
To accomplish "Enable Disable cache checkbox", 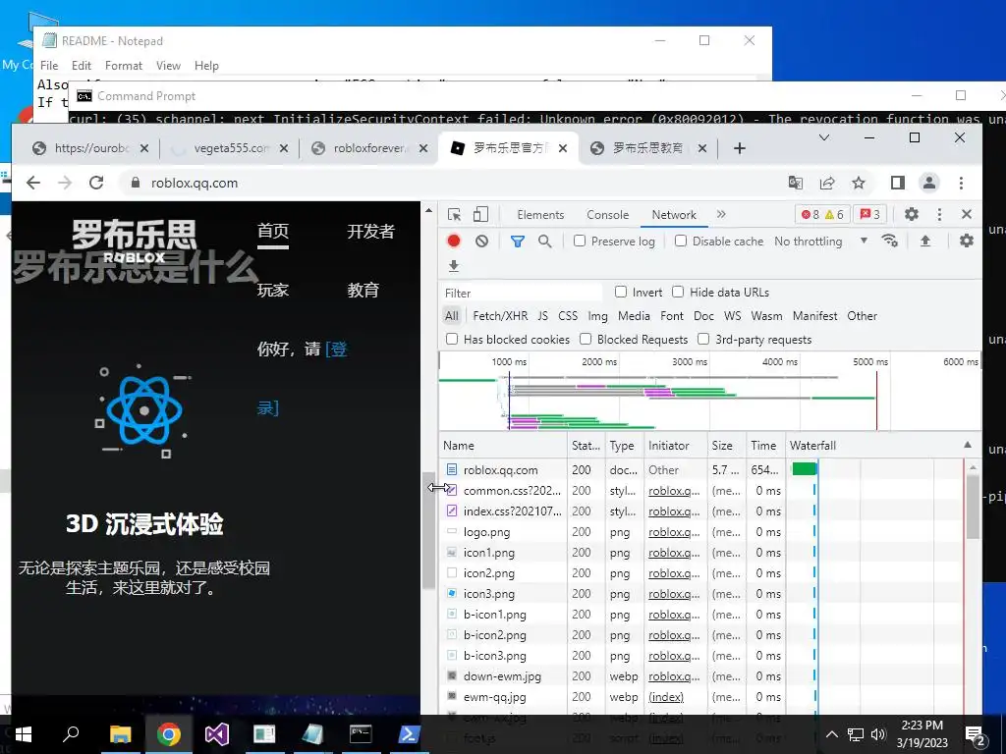I will click(x=681, y=241).
